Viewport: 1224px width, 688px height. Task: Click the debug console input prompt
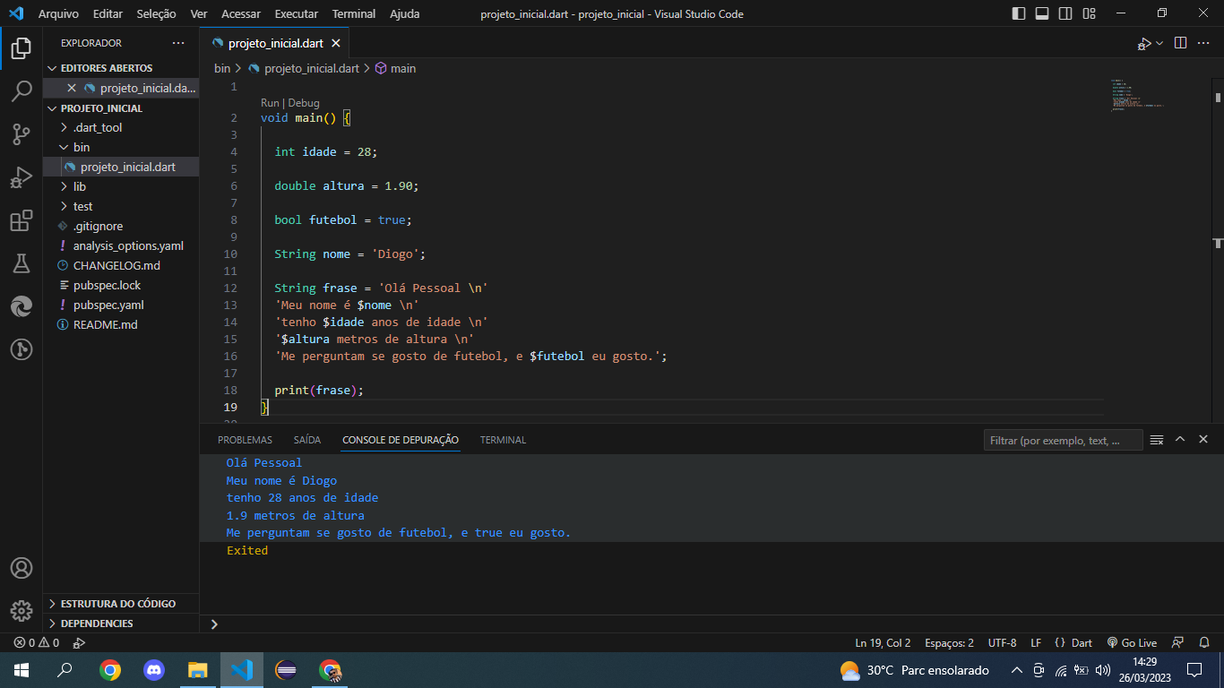point(711,623)
